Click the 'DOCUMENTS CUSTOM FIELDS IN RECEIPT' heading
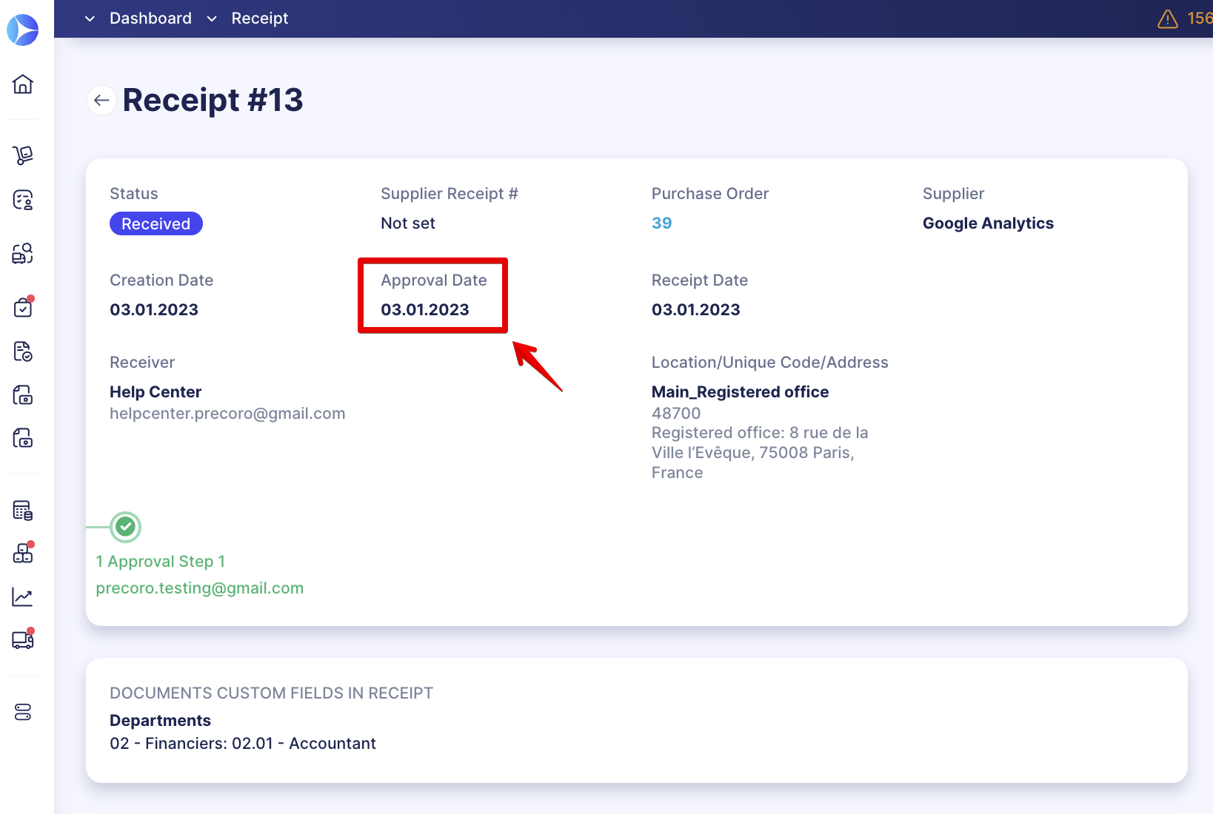The height and width of the screenshot is (814, 1213). (x=272, y=693)
